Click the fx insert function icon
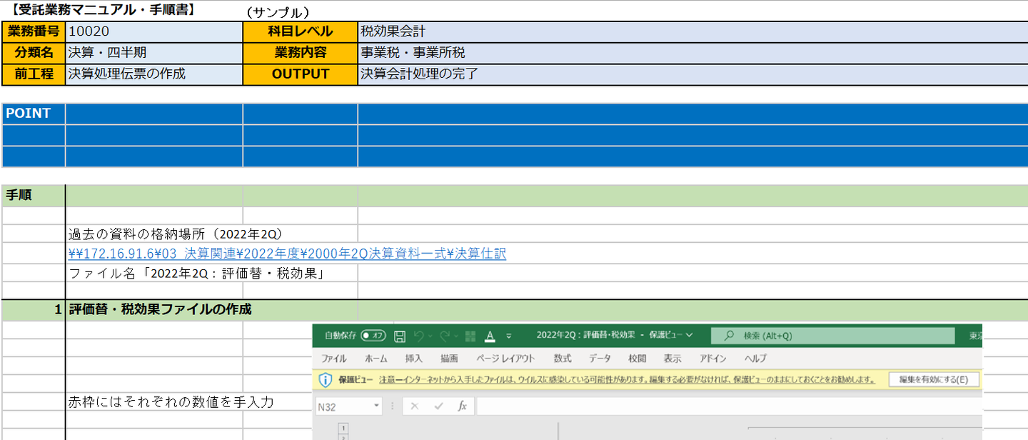 (x=462, y=406)
